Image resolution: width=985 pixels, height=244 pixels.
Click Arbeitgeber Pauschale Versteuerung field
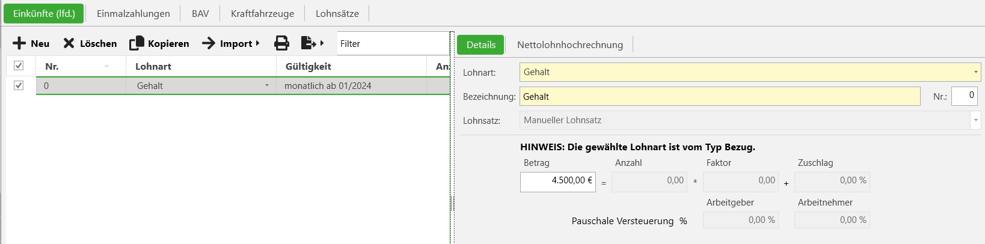point(741,221)
